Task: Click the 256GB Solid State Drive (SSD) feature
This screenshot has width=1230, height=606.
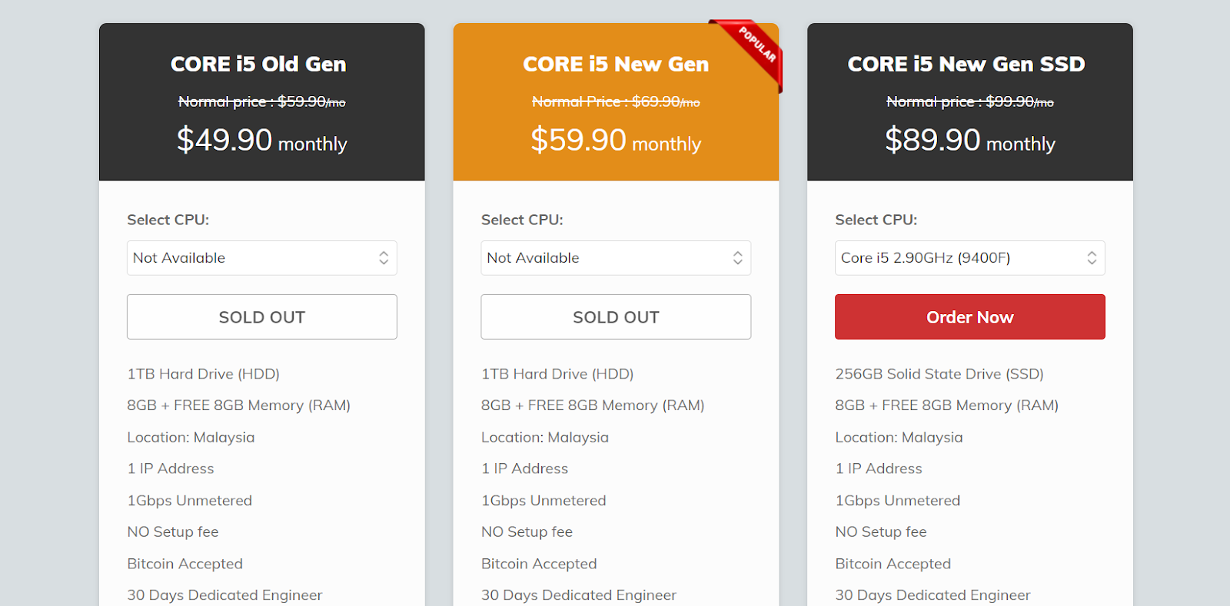Action: (939, 374)
